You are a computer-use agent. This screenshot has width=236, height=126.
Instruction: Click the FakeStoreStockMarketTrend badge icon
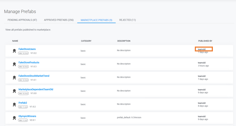point(14,78)
